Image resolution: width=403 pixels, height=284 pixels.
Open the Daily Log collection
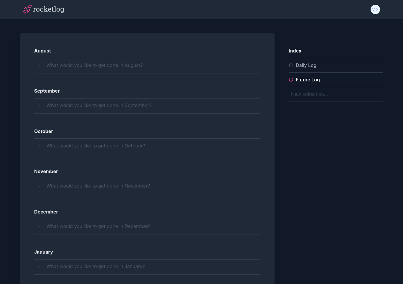pyautogui.click(x=336, y=65)
